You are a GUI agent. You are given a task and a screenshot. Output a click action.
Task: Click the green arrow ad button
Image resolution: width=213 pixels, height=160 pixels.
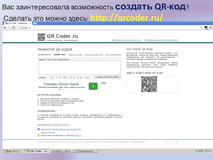tap(93, 86)
